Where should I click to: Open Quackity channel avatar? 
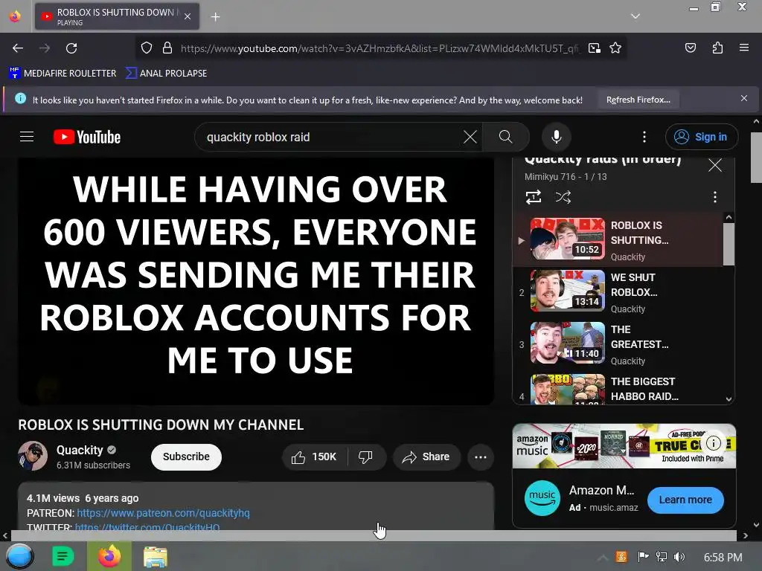33,456
